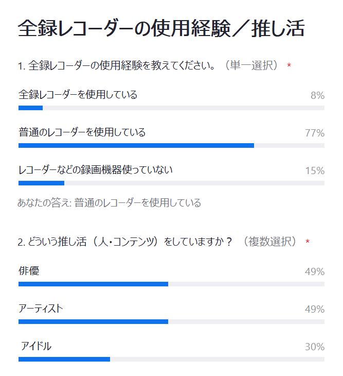Click the 77% percentage label
The height and width of the screenshot is (376, 343).
[x=315, y=133]
